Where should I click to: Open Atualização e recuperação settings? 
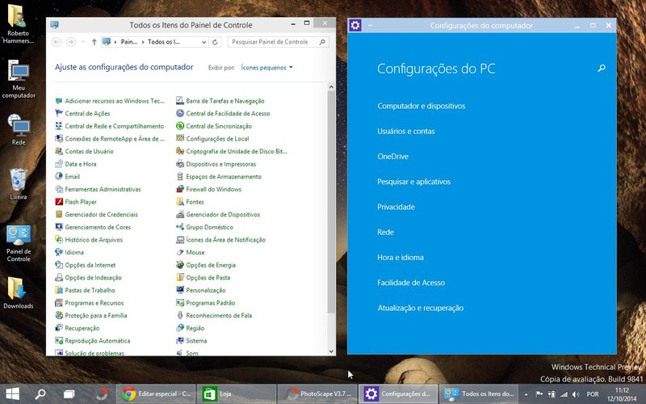[420, 308]
